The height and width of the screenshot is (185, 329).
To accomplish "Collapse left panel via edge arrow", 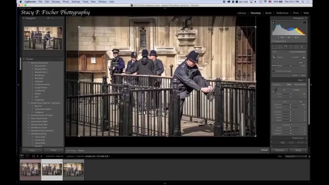I will [18, 85].
